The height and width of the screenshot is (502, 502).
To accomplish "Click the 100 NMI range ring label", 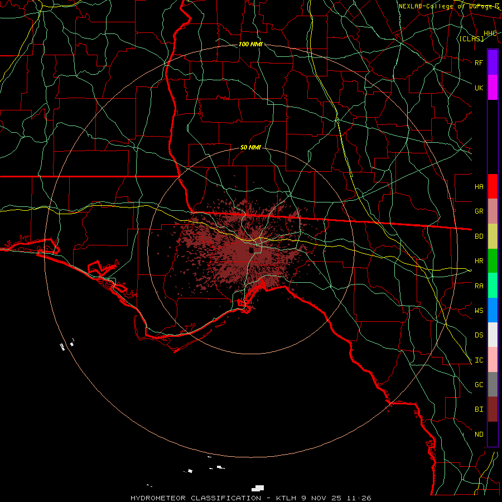I will (x=250, y=44).
